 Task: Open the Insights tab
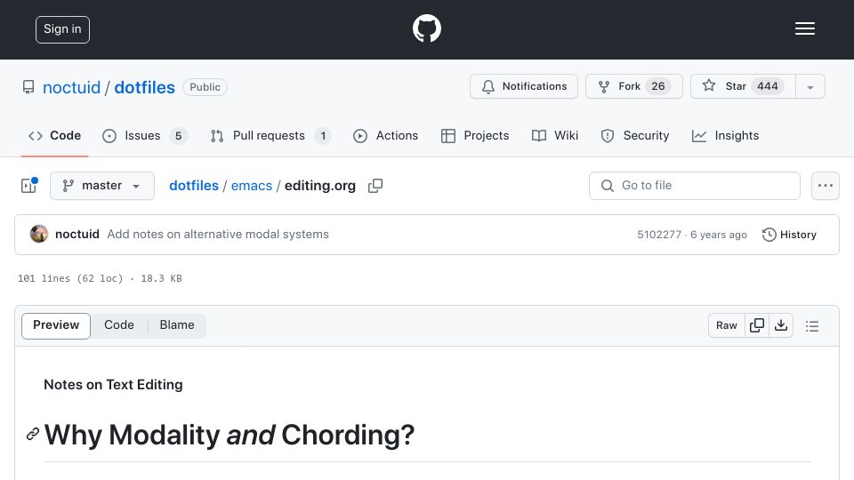pyautogui.click(x=725, y=135)
